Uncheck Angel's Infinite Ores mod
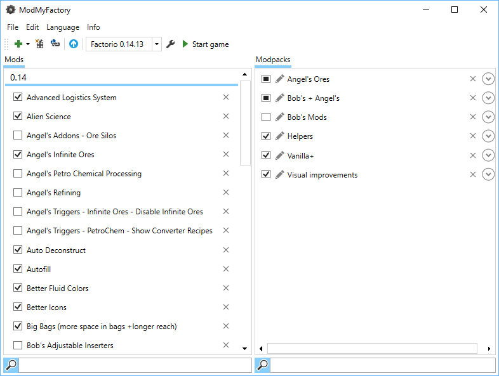This screenshot has width=499, height=376. (18, 154)
